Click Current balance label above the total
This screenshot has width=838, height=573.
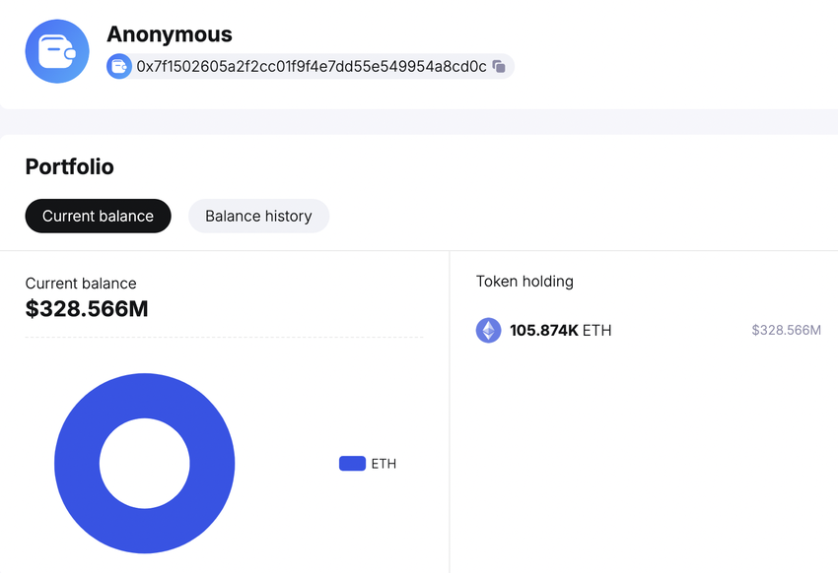[81, 284]
